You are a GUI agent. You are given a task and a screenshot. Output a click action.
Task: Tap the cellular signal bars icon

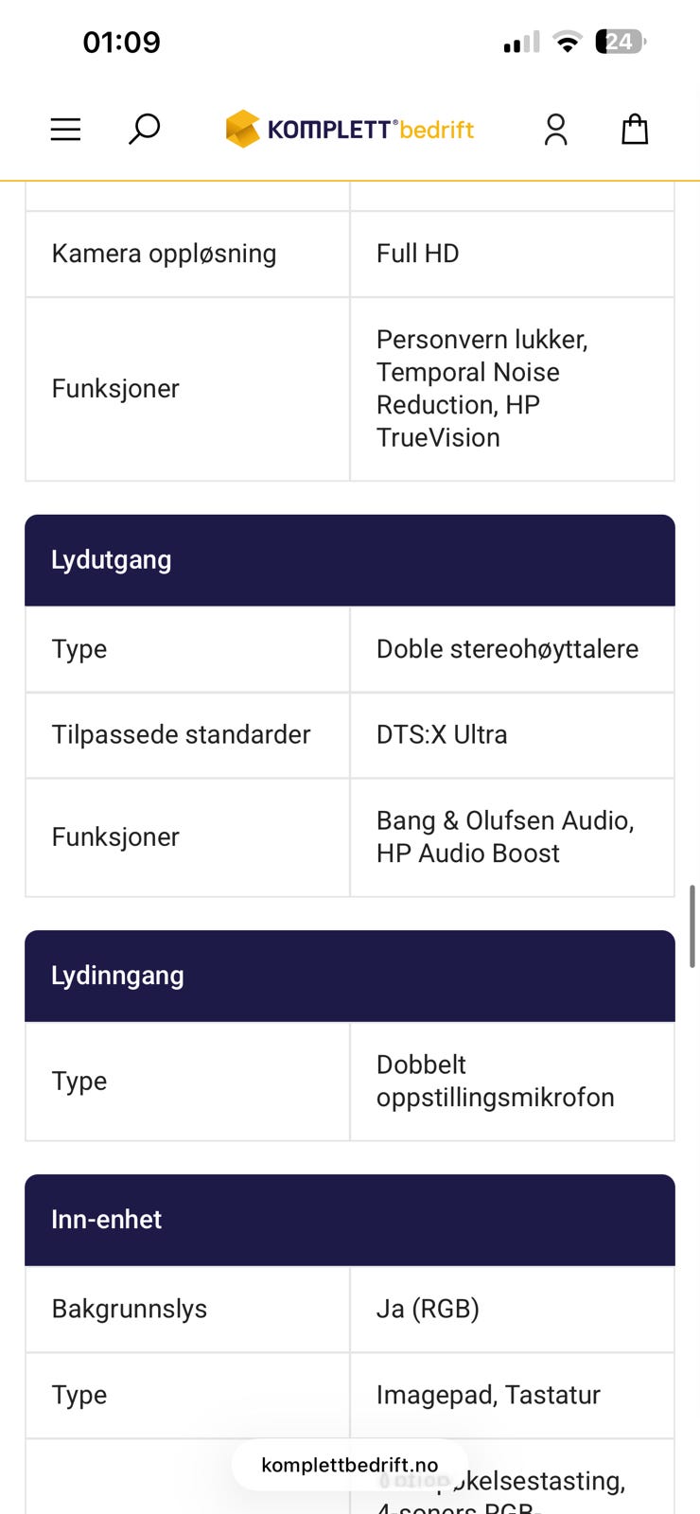[x=521, y=42]
